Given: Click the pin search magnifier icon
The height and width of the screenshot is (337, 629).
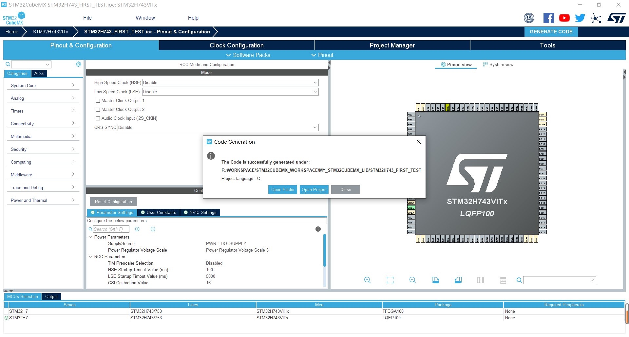Looking at the screenshot, I should click(519, 280).
